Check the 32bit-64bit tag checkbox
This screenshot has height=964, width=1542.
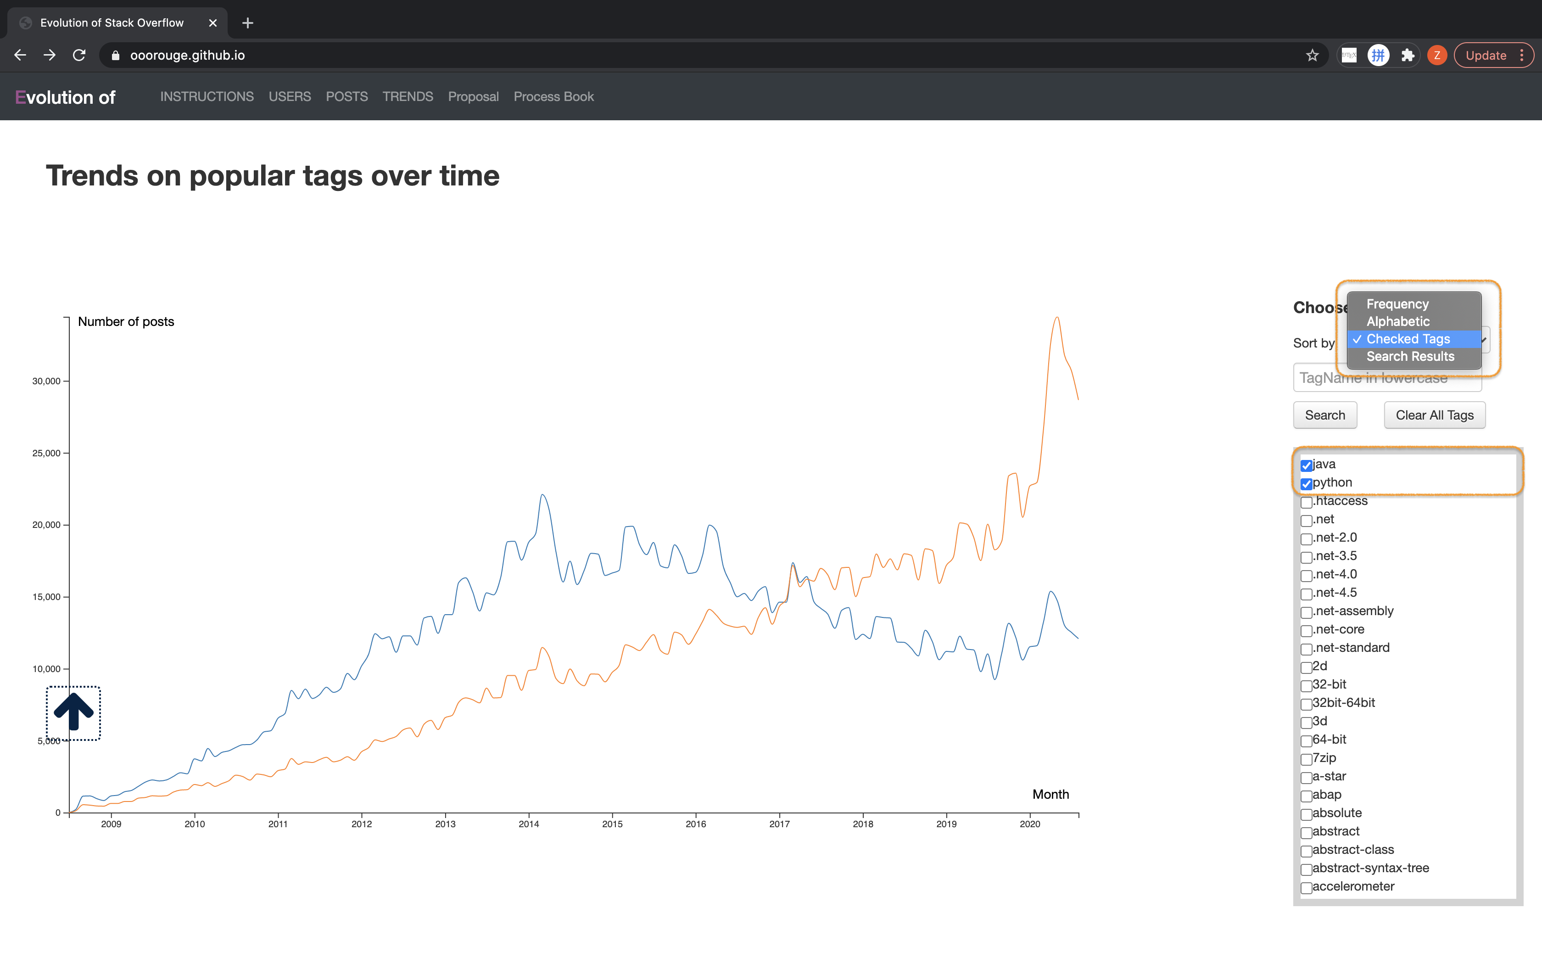pyautogui.click(x=1306, y=704)
